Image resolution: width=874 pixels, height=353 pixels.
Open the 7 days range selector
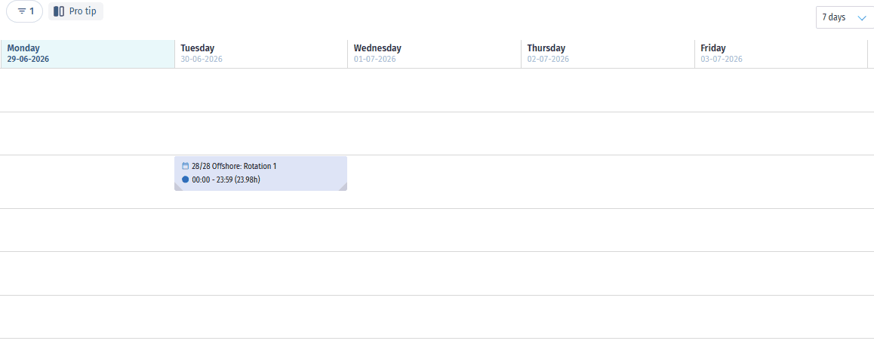pyautogui.click(x=845, y=18)
